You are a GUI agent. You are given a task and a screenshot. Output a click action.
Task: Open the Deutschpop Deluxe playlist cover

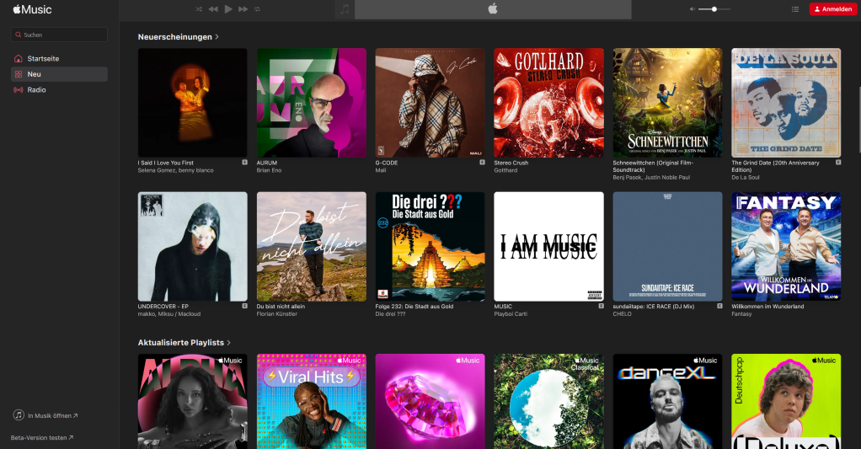coord(786,401)
